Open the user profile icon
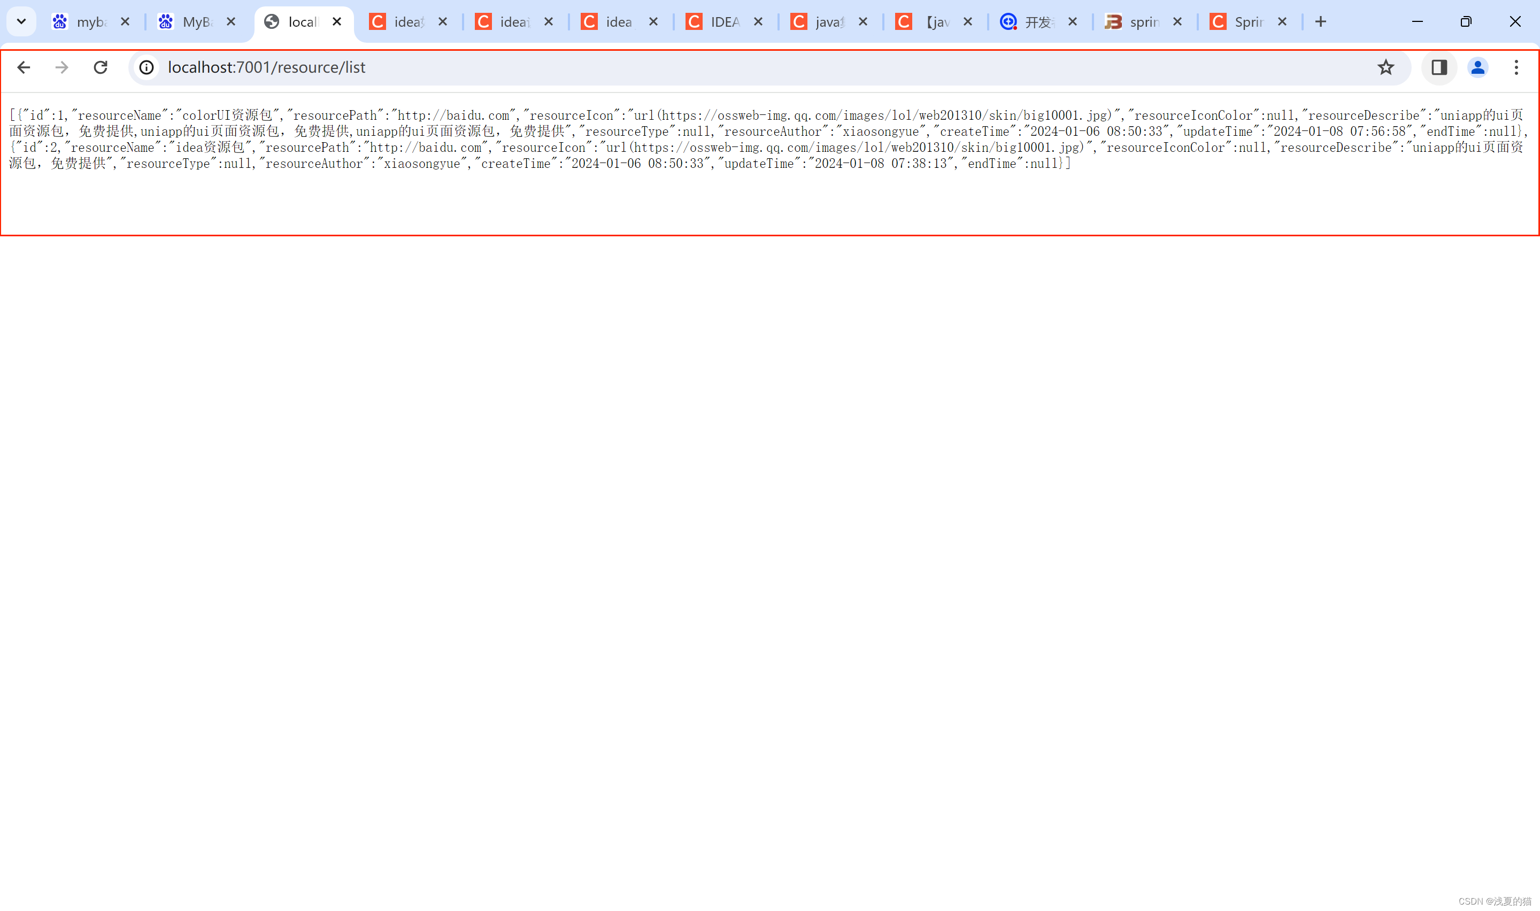Image resolution: width=1540 pixels, height=911 pixels. [x=1477, y=67]
